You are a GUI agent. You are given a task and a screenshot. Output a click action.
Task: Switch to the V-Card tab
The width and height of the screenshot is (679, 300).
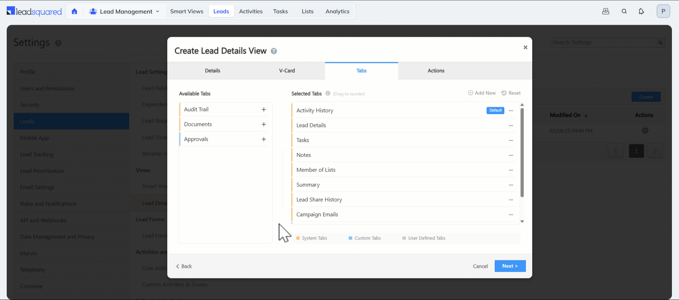coord(287,71)
